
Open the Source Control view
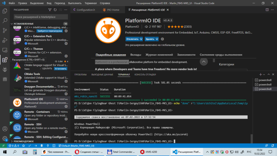(x=5, y=30)
